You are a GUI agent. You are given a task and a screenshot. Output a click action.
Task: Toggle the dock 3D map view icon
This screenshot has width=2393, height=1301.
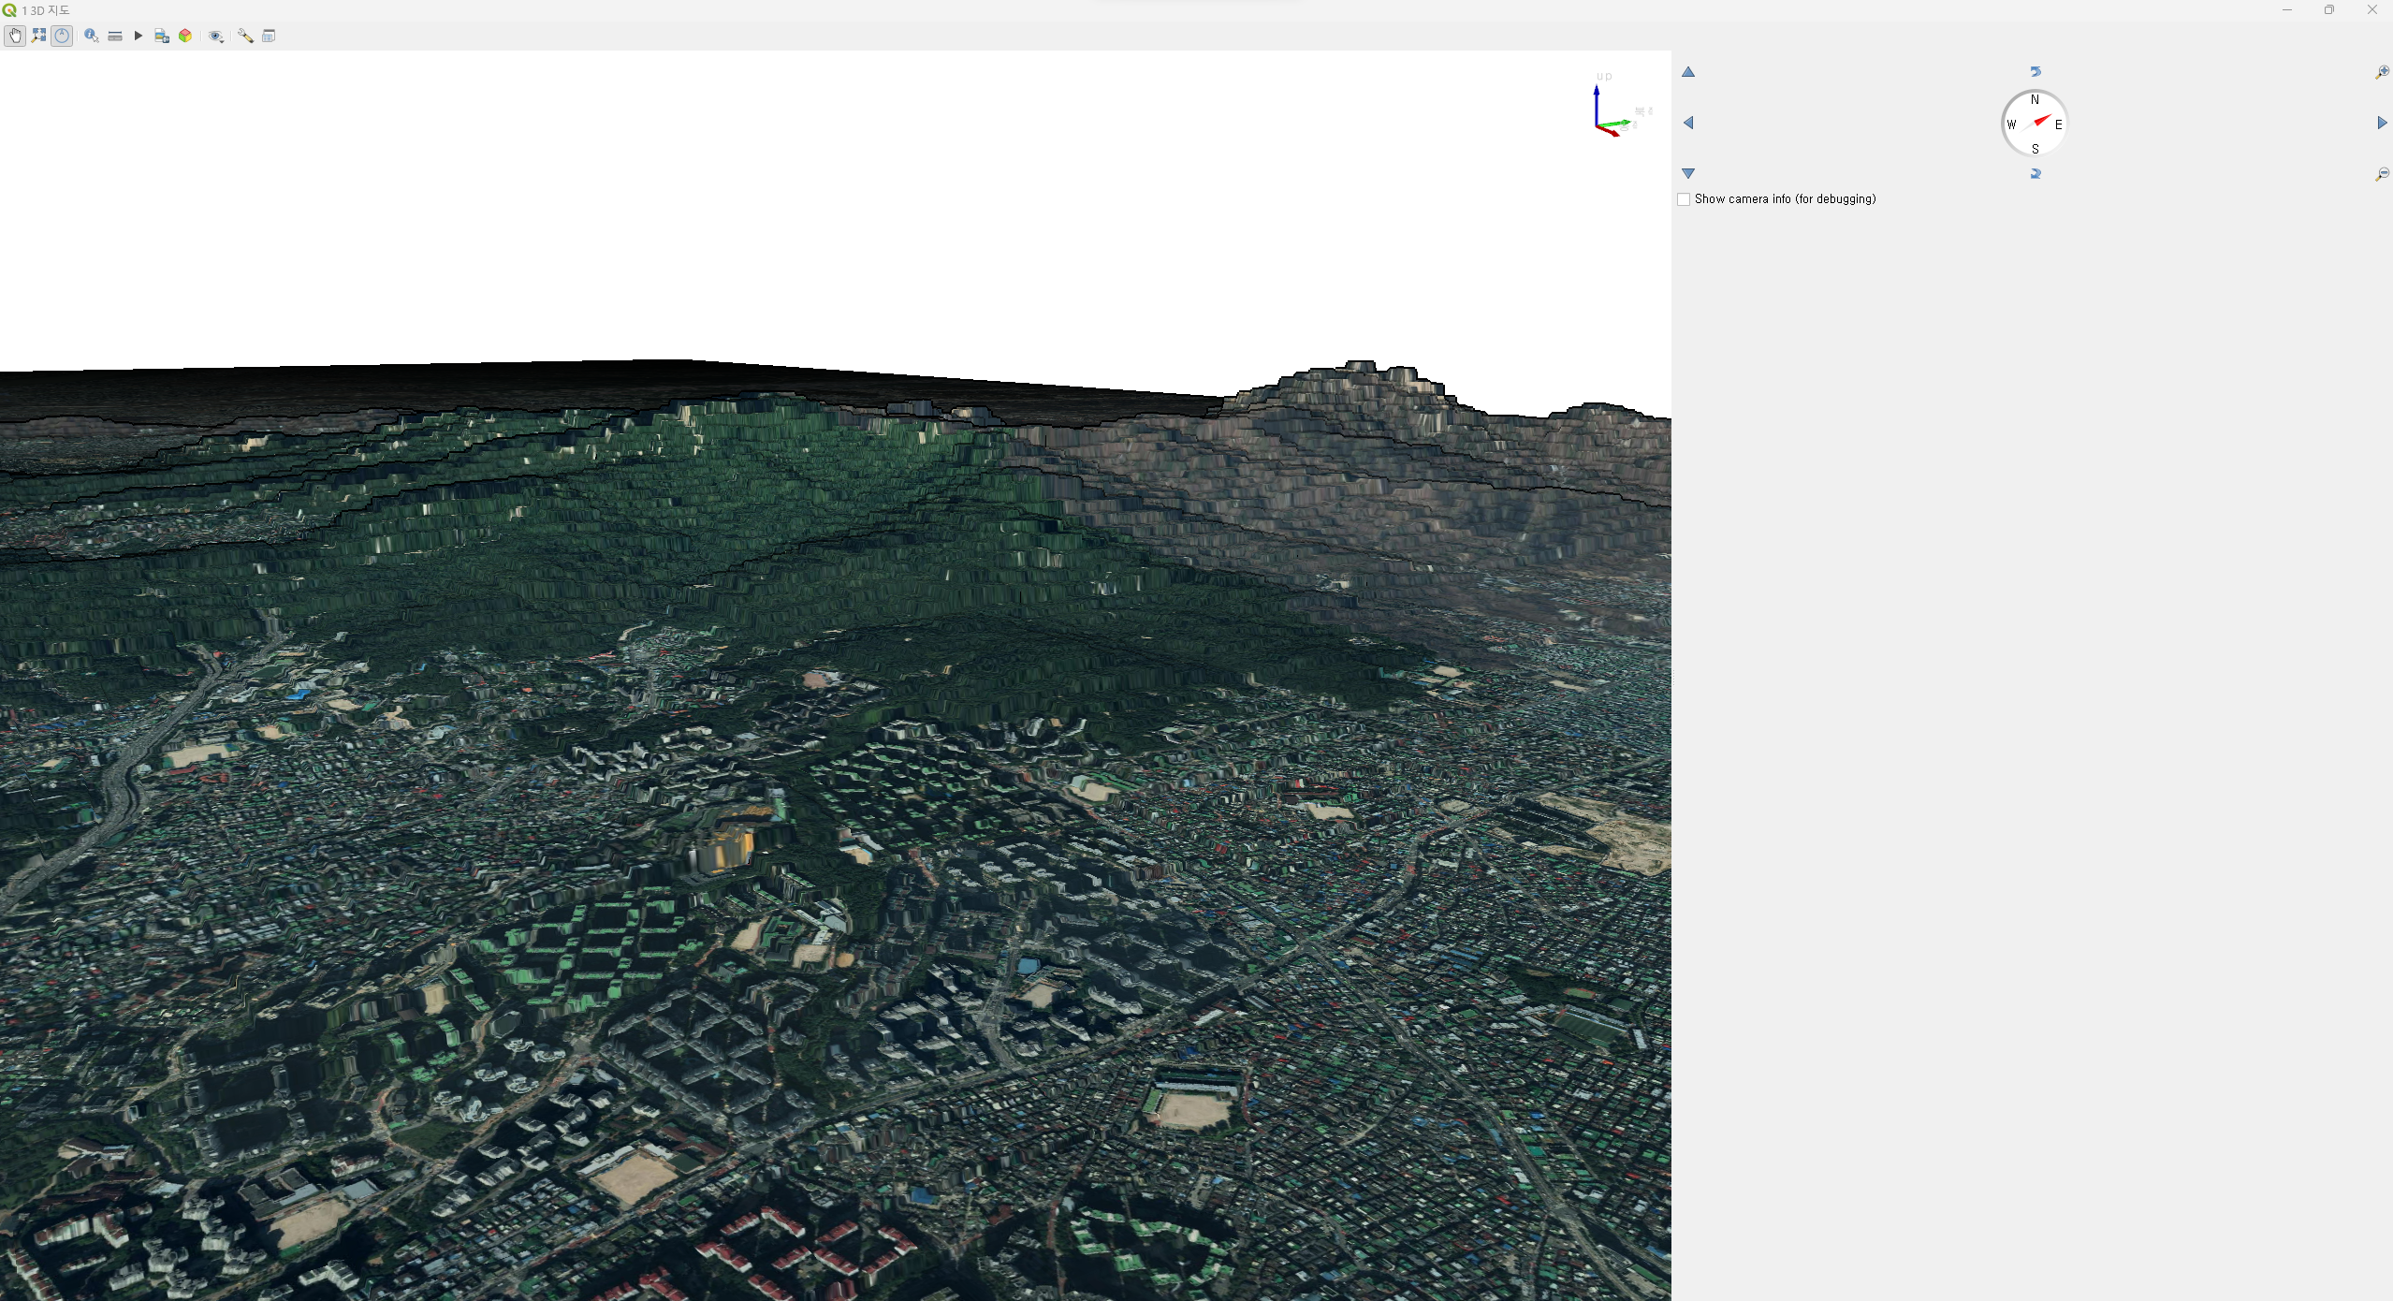coord(269,36)
